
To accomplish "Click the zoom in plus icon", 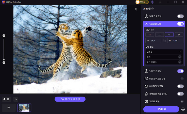I will [4, 36].
